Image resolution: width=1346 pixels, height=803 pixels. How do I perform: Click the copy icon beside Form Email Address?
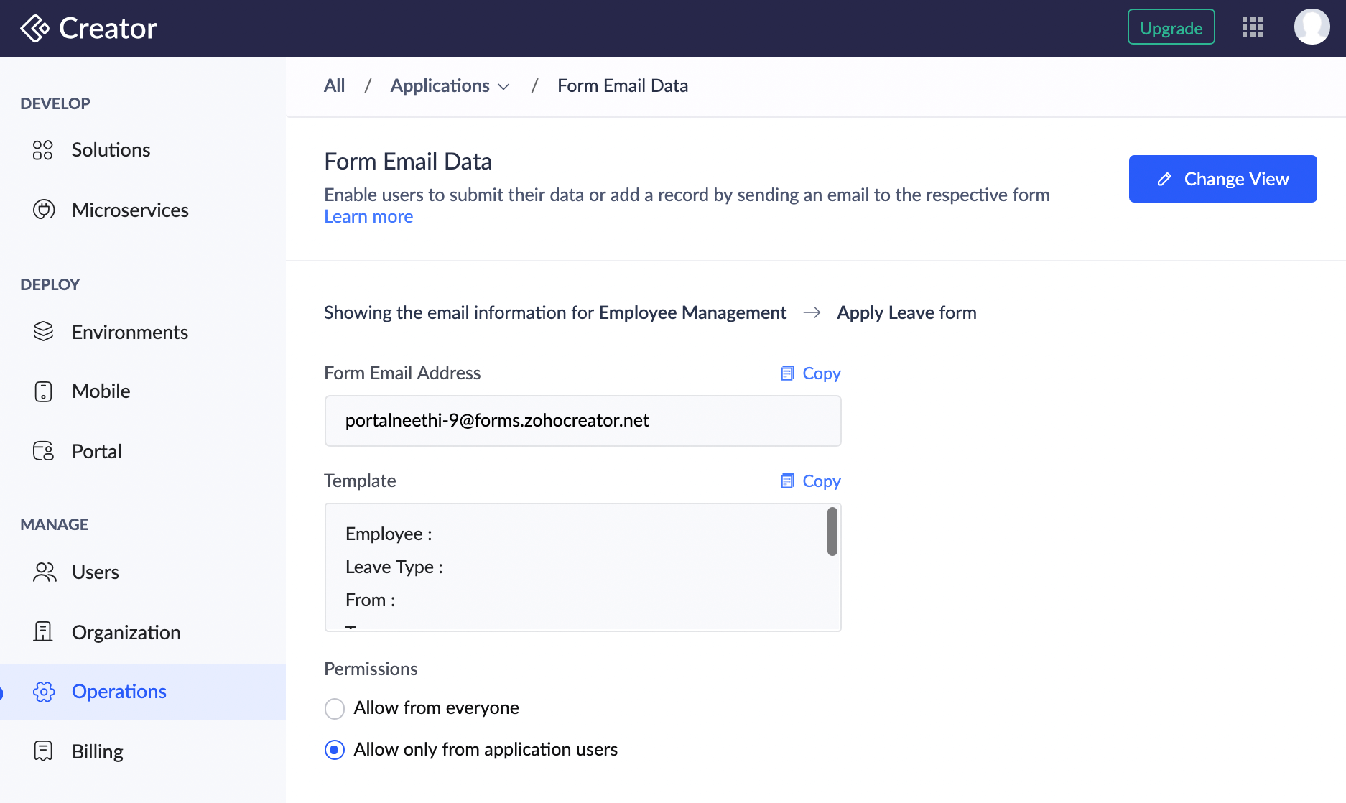(x=787, y=373)
